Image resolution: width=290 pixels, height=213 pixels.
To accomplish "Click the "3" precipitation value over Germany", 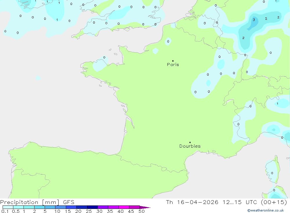I will pos(254,20).
